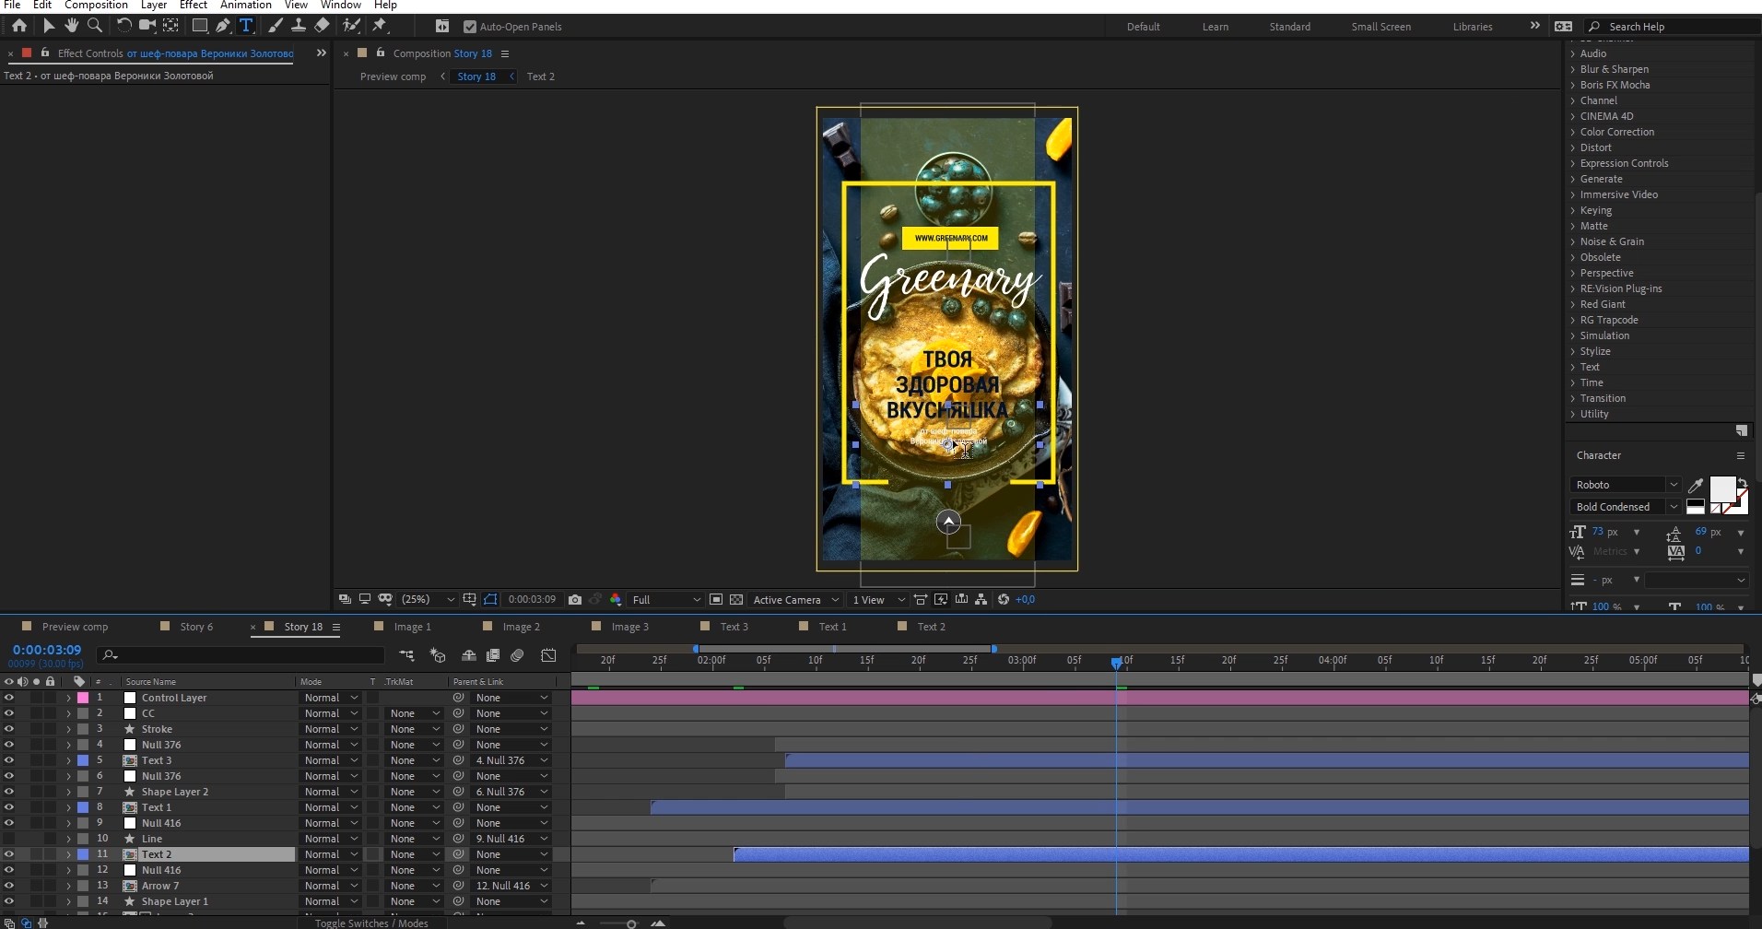Select the Clone Stamp tool
The height and width of the screenshot is (929, 1762).
click(299, 26)
